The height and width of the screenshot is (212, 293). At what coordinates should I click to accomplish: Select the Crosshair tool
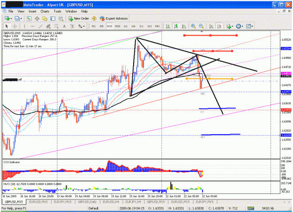pos(15,26)
